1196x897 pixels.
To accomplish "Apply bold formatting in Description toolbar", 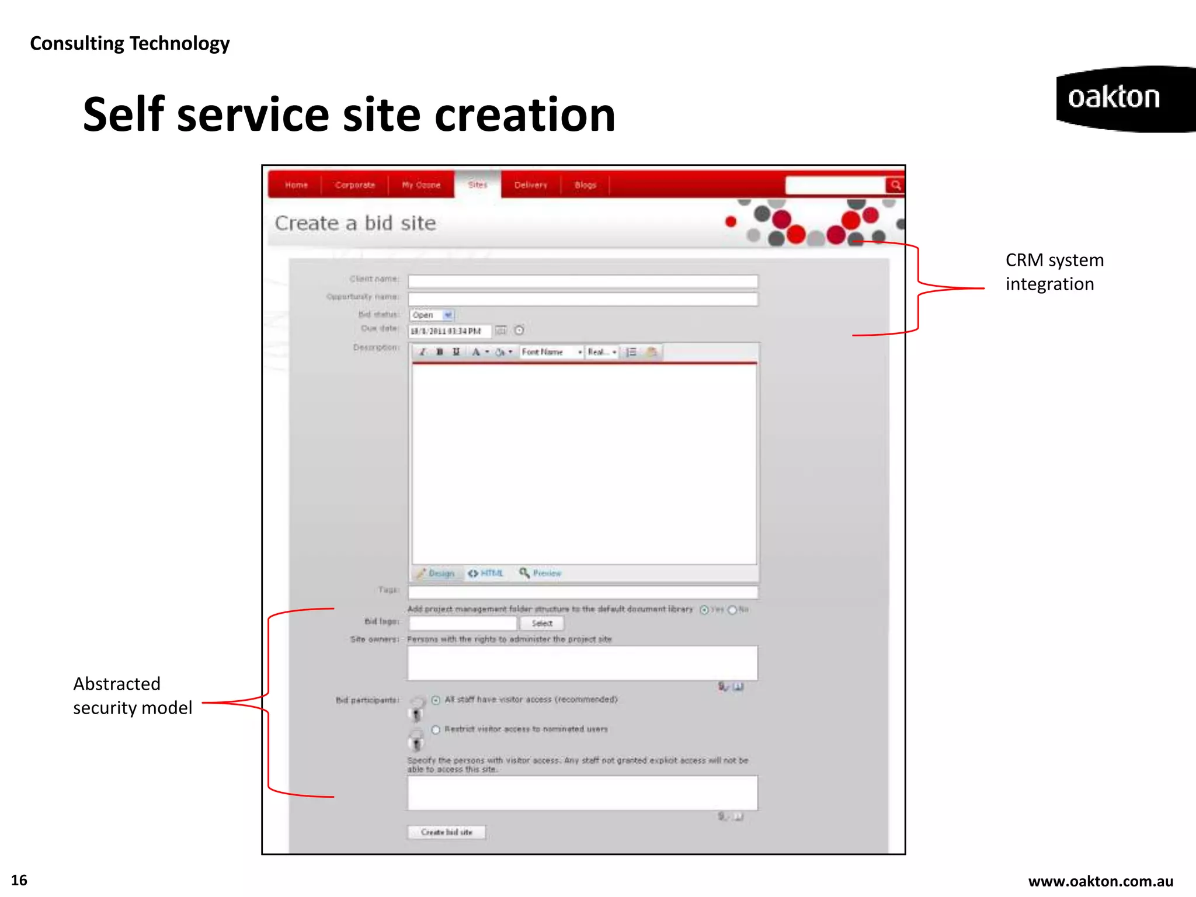I will point(440,352).
